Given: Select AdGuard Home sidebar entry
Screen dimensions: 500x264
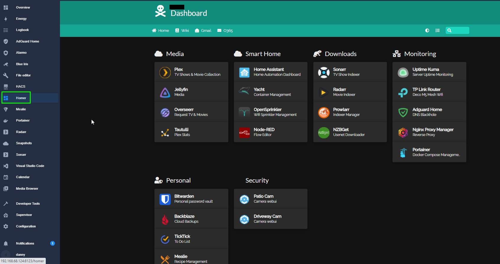Looking at the screenshot, I should [x=30, y=41].
